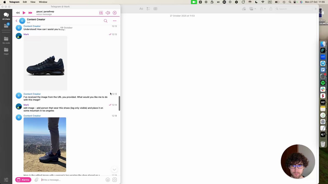
Task: Change 2.5x playback speed
Action: click(101, 13)
